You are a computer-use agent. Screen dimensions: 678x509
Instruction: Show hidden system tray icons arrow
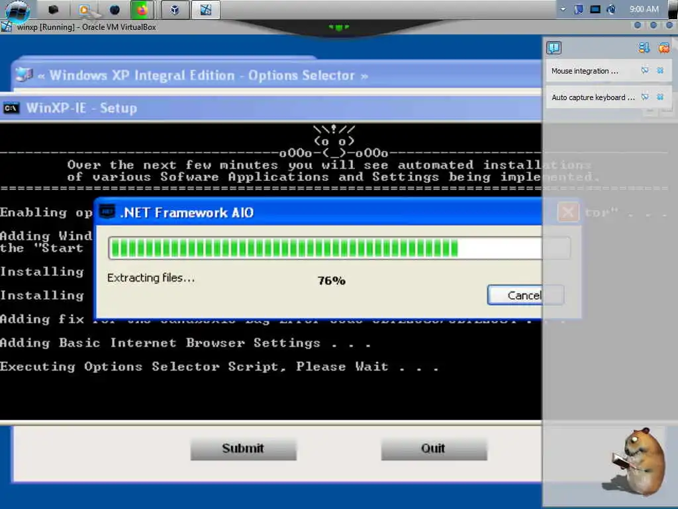[x=563, y=9]
